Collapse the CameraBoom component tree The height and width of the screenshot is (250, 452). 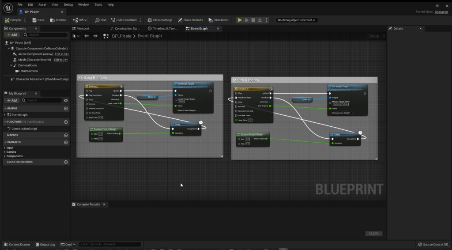click(x=12, y=65)
